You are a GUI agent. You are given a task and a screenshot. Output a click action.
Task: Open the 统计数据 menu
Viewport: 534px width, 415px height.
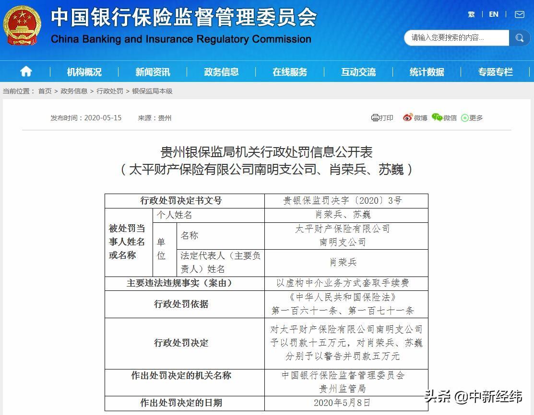(427, 72)
